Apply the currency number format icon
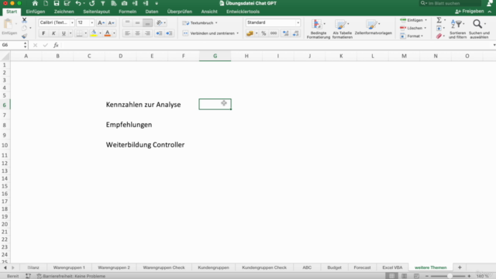The height and width of the screenshot is (279, 496). point(250,33)
